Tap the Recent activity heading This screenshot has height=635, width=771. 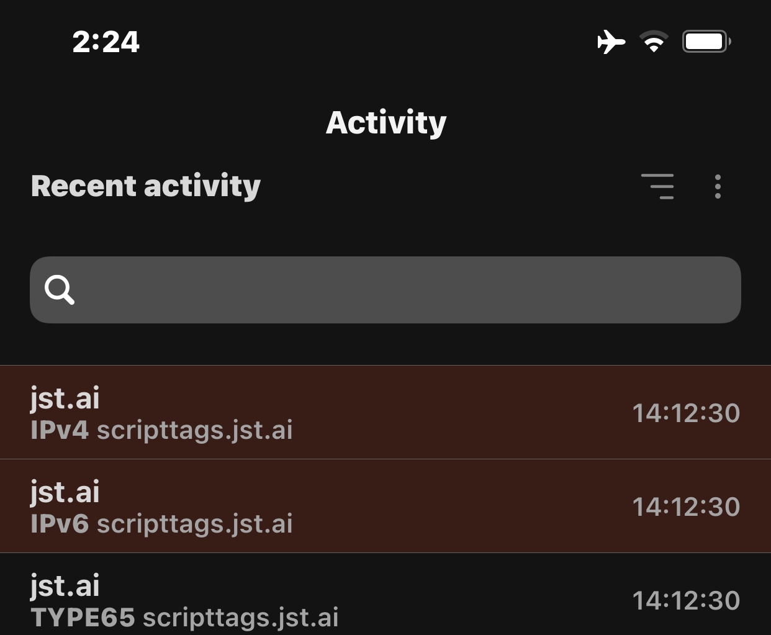(145, 186)
